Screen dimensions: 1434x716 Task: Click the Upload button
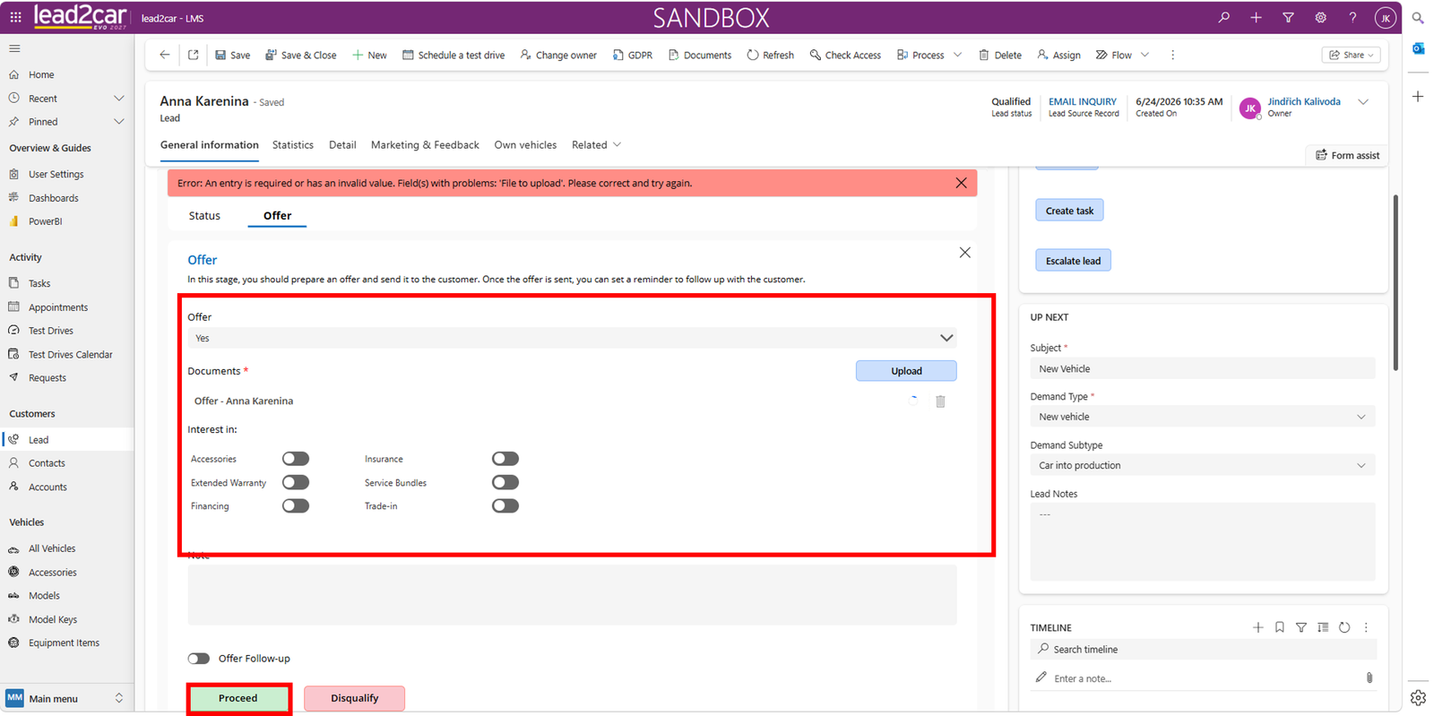(906, 371)
